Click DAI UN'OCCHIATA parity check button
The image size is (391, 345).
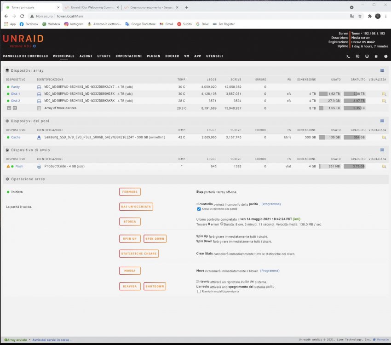(136, 207)
